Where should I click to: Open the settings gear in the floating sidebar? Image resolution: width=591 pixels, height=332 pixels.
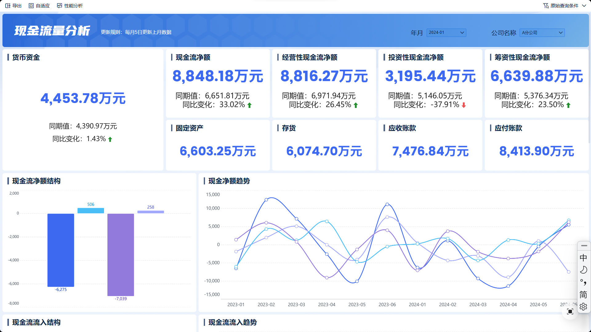point(584,306)
